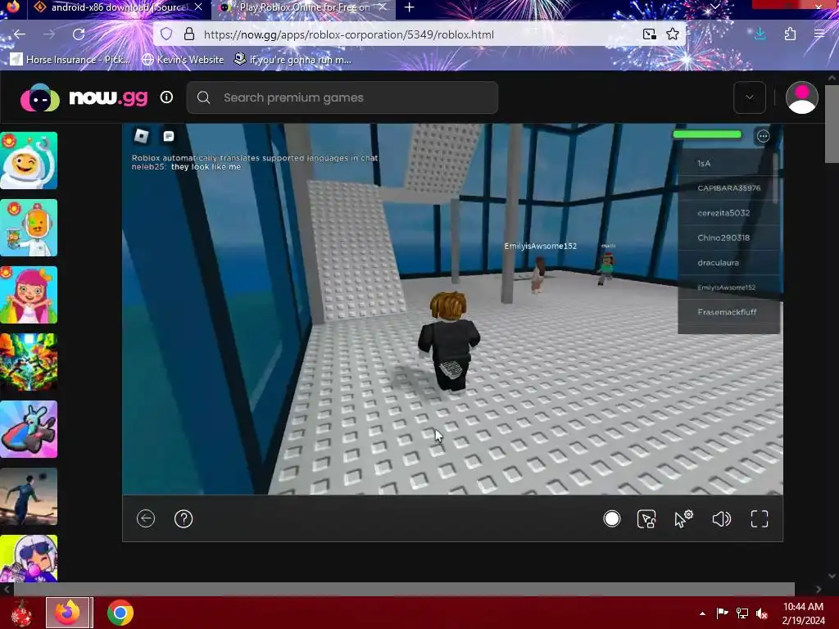The width and height of the screenshot is (839, 629).
Task: Open the user profile avatar
Action: [801, 97]
